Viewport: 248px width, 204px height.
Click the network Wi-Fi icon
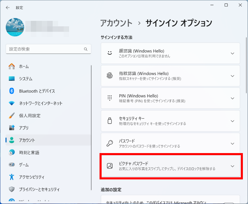click(12, 103)
